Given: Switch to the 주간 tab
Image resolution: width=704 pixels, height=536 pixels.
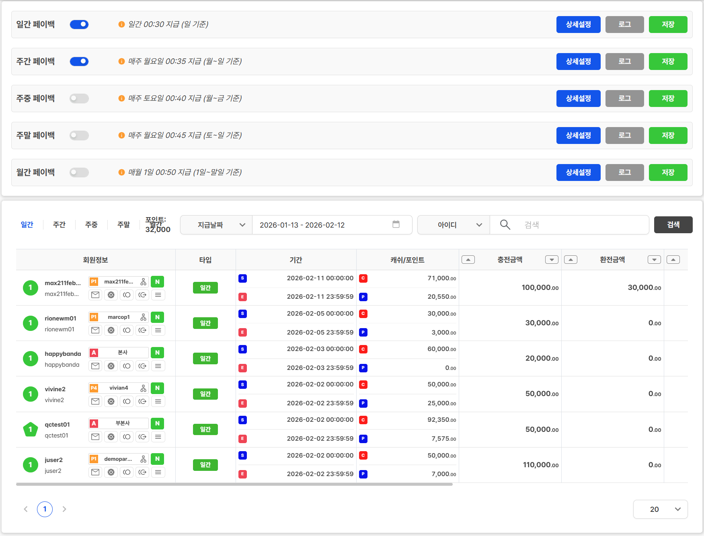Looking at the screenshot, I should 59,225.
